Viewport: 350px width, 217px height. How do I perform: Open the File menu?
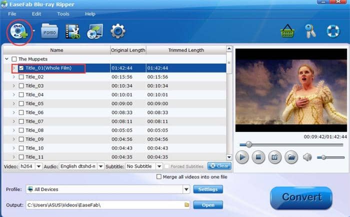coord(12,14)
